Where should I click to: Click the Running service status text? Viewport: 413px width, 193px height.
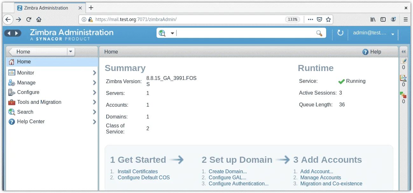pyautogui.click(x=356, y=81)
